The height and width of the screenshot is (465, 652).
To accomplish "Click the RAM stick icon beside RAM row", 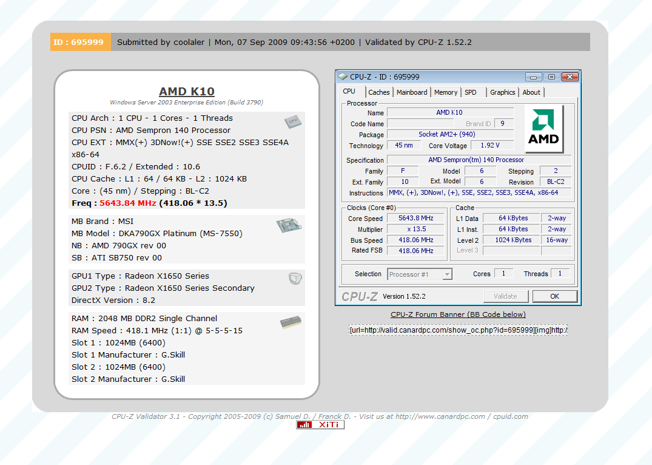I will click(291, 322).
